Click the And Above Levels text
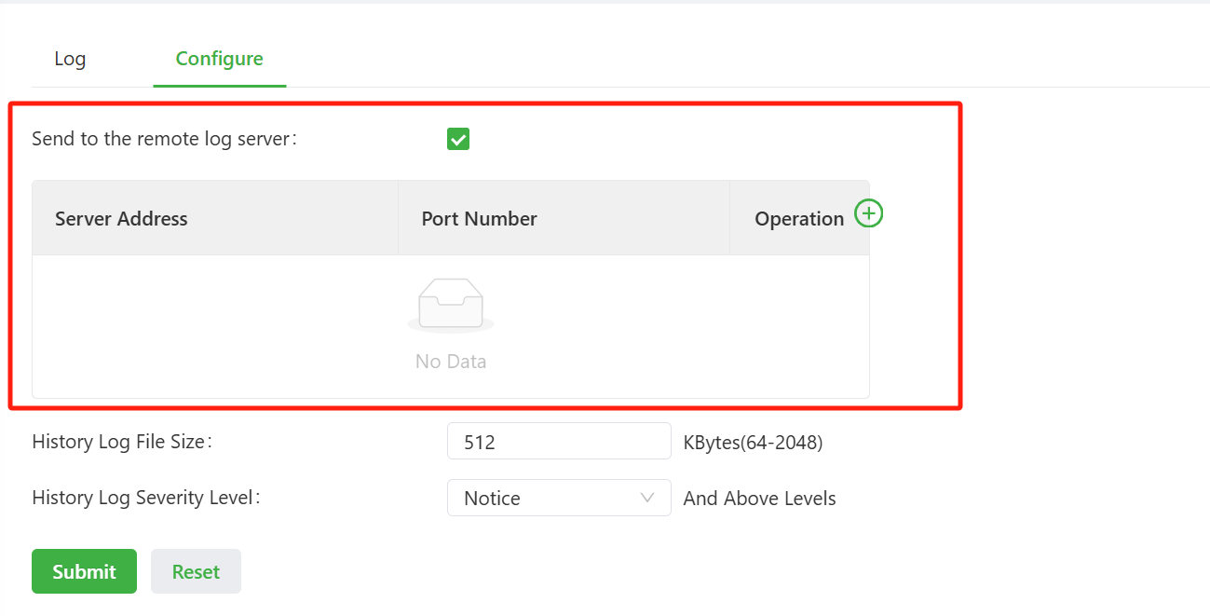This screenshot has height=616, width=1210. coord(759,499)
